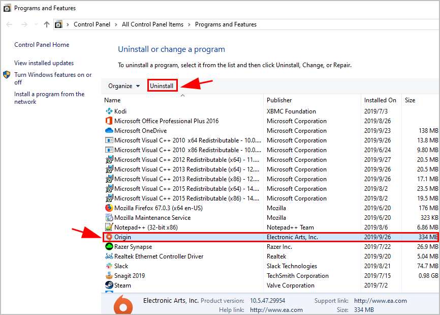Click Control Panel in the address bar

coord(92,24)
